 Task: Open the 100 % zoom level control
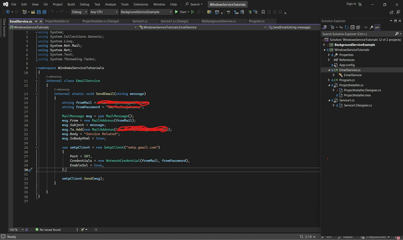(x=16, y=230)
